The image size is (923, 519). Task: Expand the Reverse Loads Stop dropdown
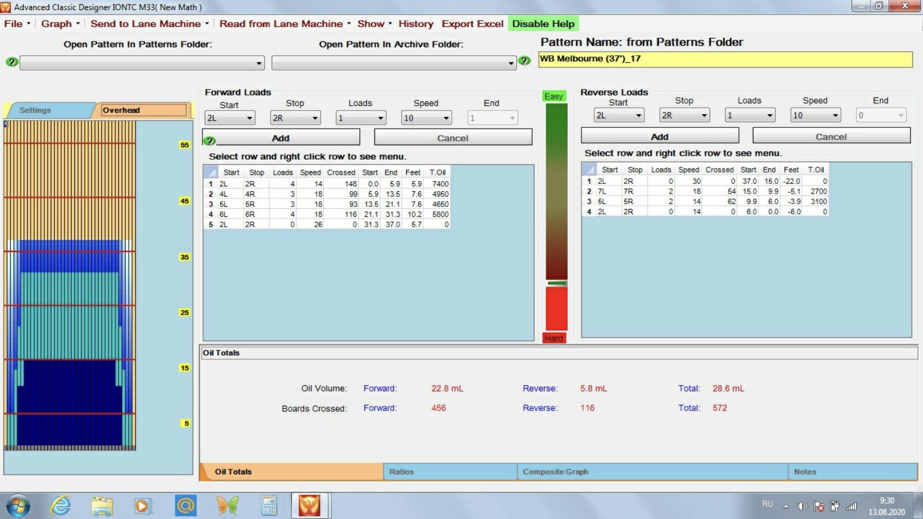pyautogui.click(x=704, y=115)
